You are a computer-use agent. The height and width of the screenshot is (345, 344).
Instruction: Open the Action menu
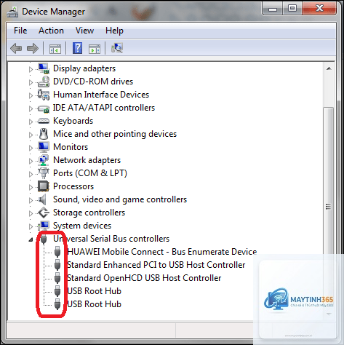[51, 31]
